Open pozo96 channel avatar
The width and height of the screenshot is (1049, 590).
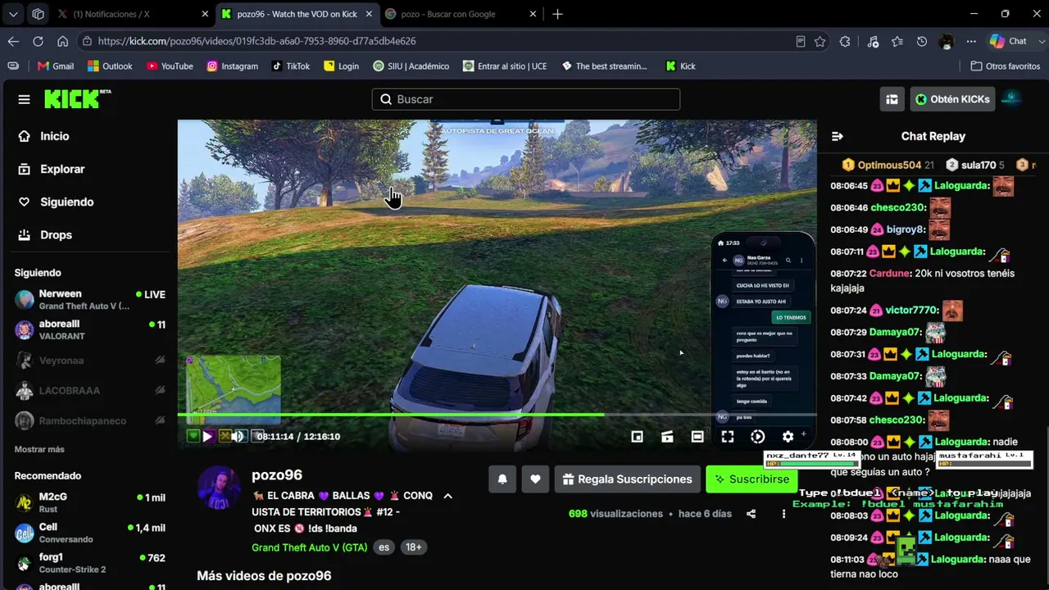(x=219, y=488)
